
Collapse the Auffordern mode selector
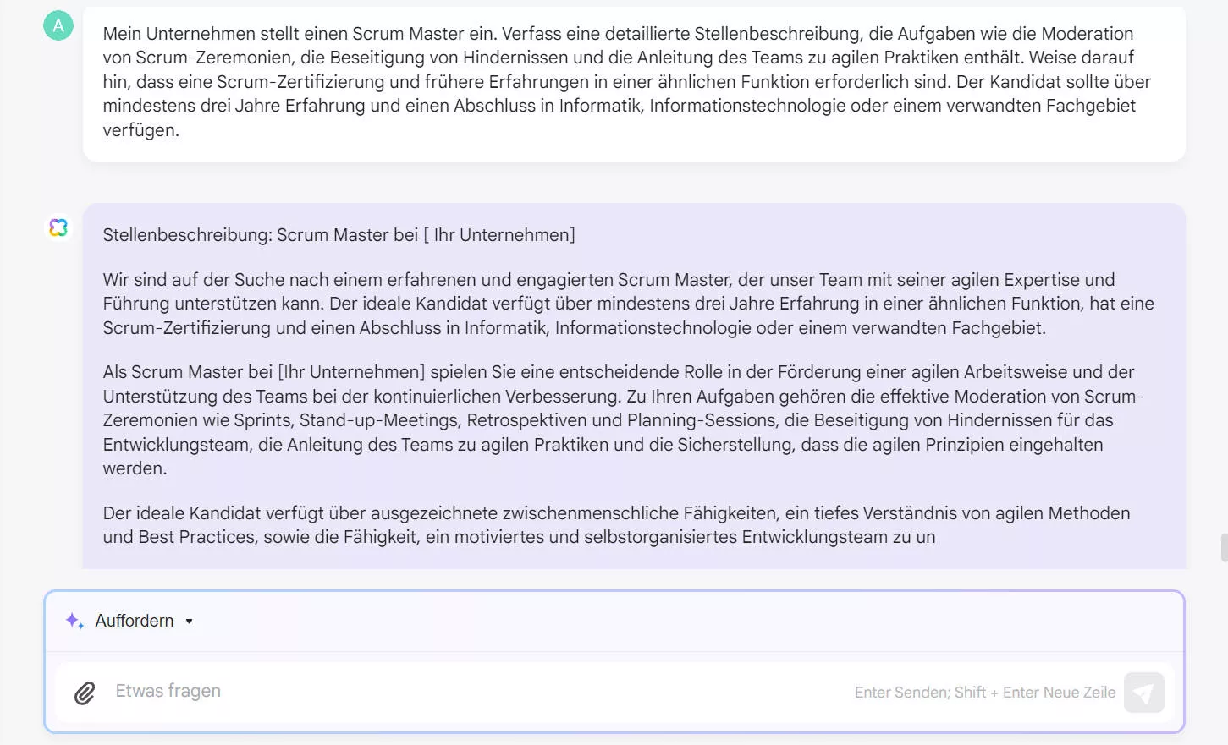click(x=190, y=620)
